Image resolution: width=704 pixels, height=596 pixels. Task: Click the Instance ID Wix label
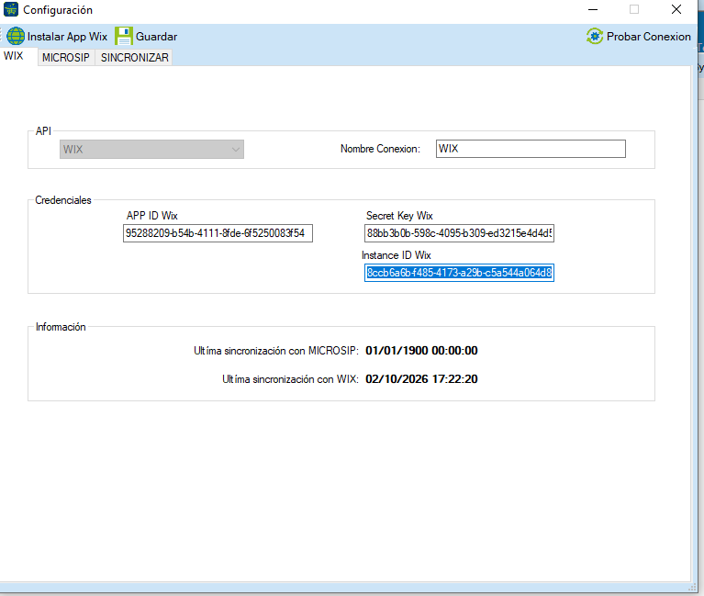click(397, 255)
